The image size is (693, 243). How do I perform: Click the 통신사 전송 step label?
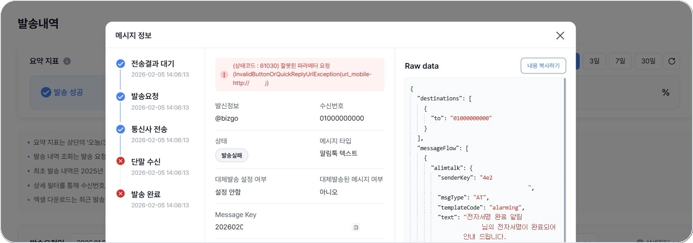click(149, 129)
